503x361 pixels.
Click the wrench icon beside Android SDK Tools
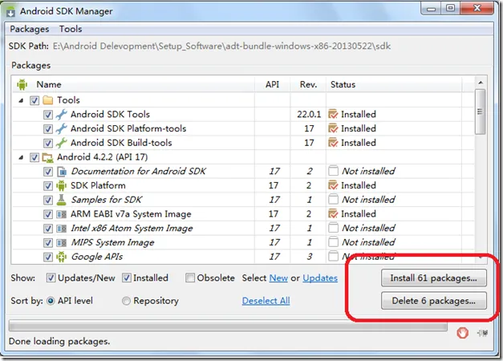click(61, 115)
